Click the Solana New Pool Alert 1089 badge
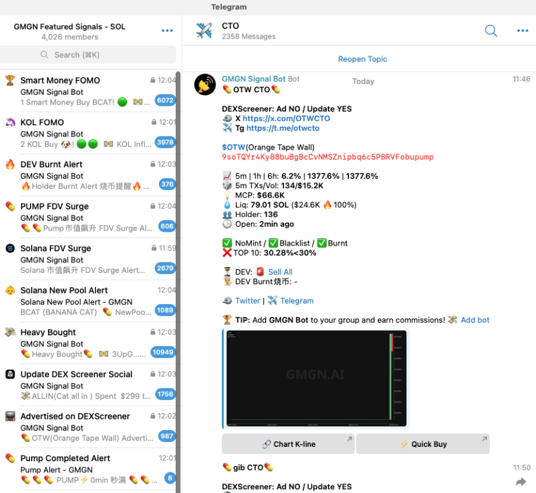The height and width of the screenshot is (493, 536). (165, 310)
